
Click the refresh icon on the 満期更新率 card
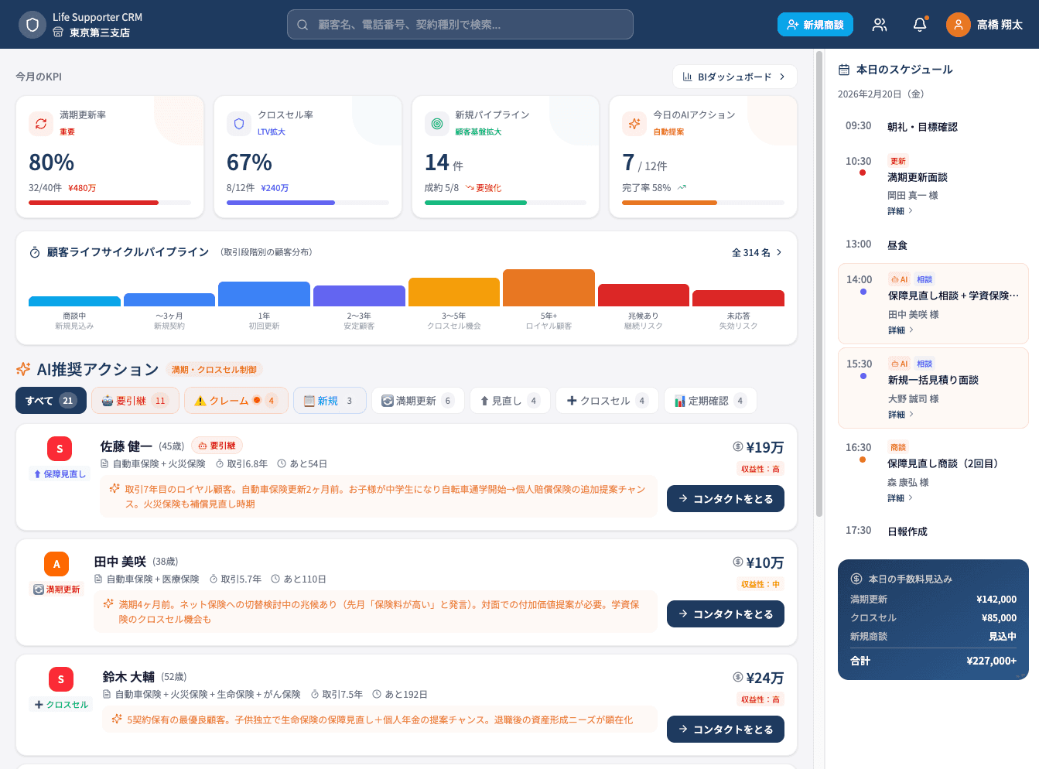coord(40,124)
